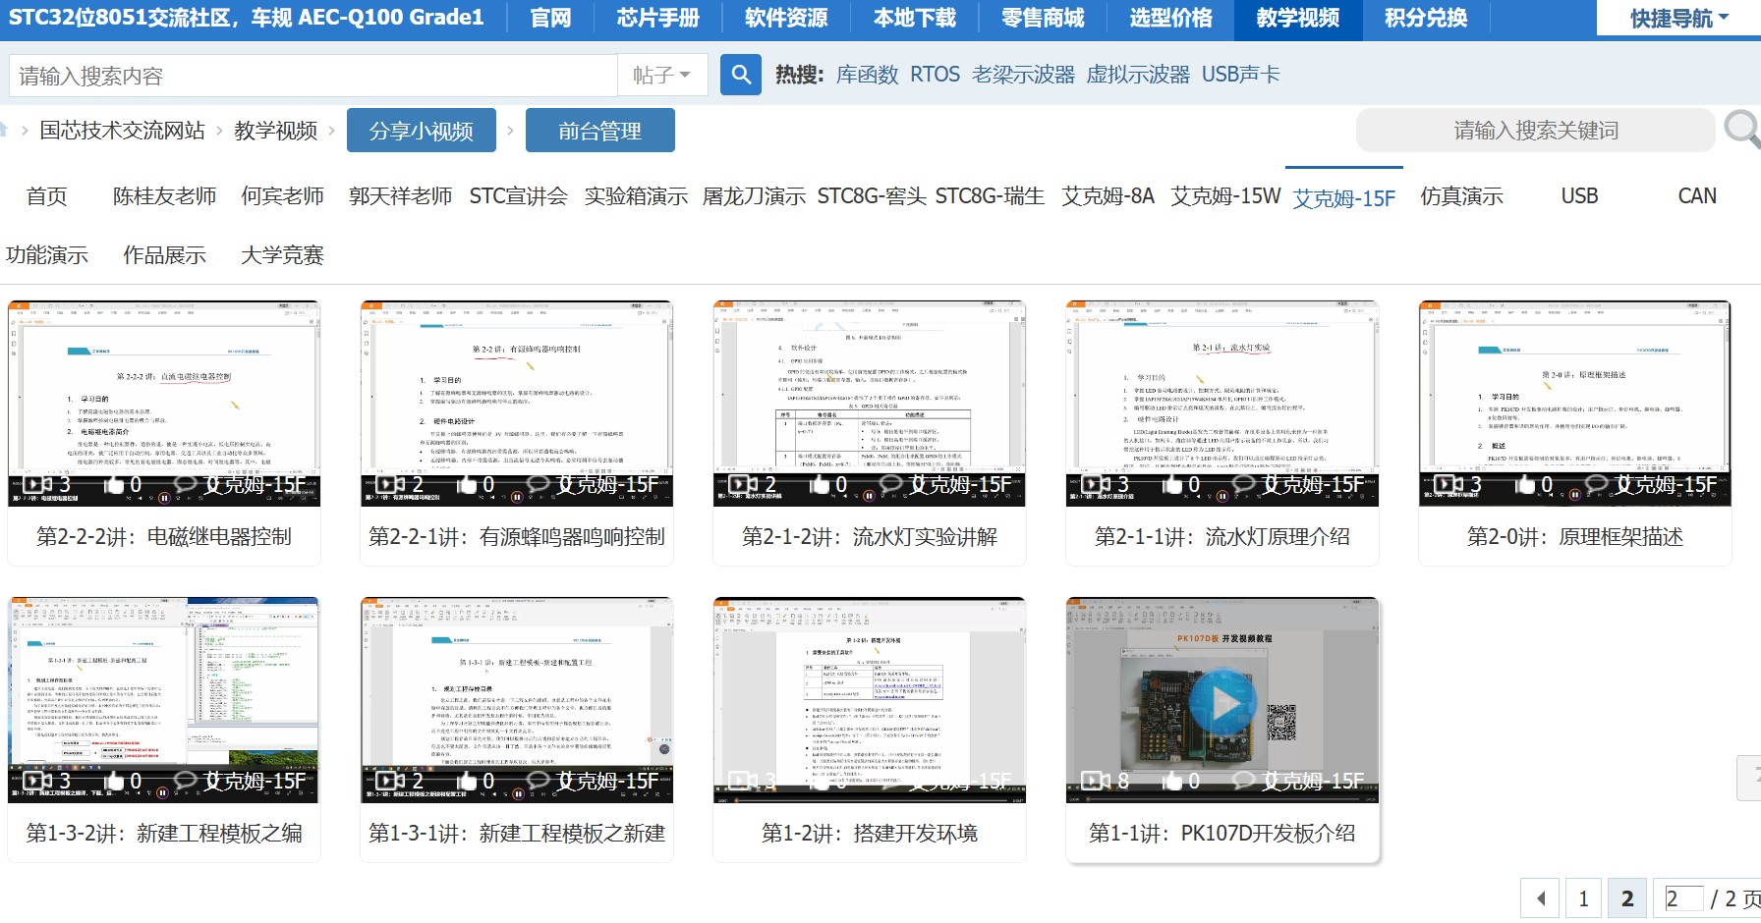Click comment icon on 流水灯实验讲解 video

pyautogui.click(x=890, y=484)
